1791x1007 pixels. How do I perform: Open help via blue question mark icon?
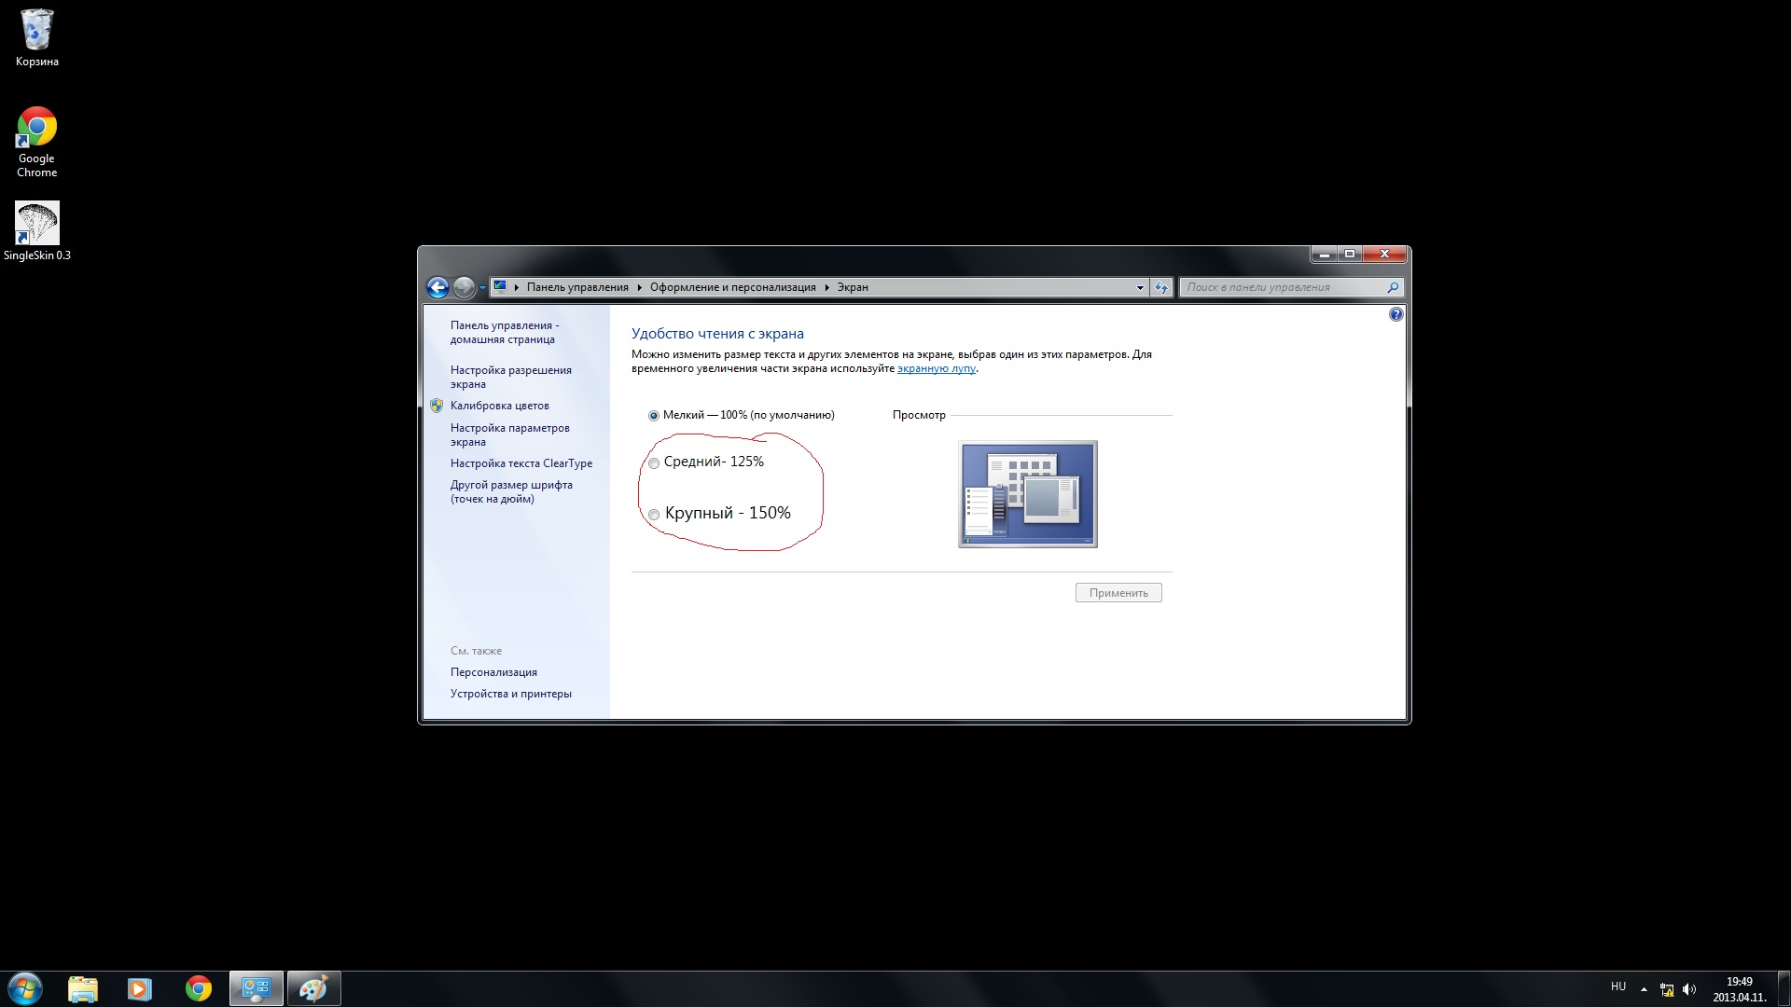pyautogui.click(x=1395, y=314)
